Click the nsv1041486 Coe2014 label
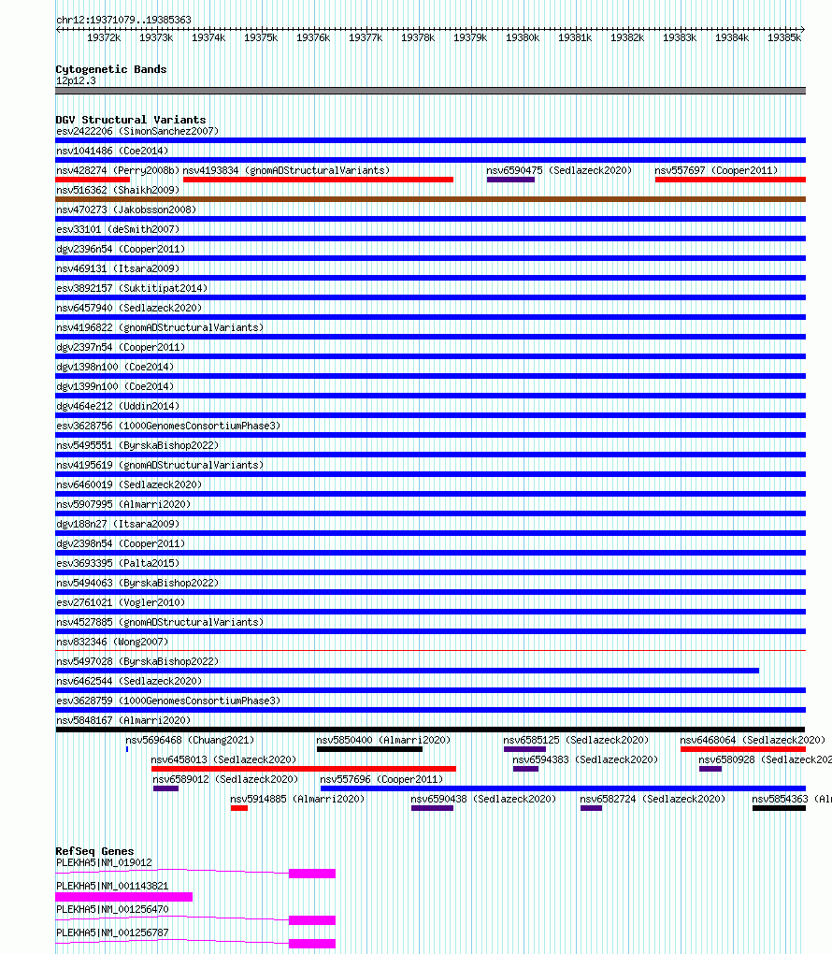The height and width of the screenshot is (954, 832). pyautogui.click(x=112, y=151)
